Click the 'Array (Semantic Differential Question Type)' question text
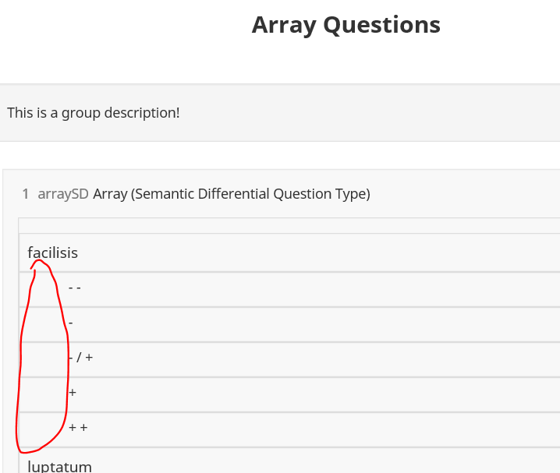The image size is (560, 473). [231, 194]
